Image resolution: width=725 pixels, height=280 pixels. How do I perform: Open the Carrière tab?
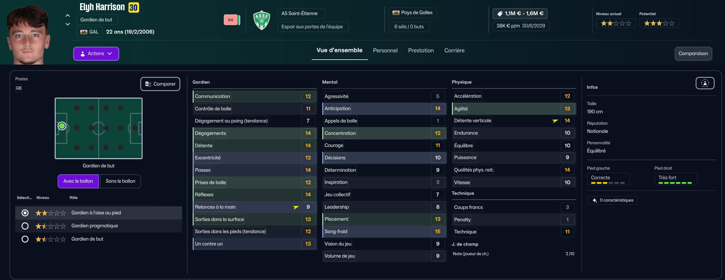[454, 51]
